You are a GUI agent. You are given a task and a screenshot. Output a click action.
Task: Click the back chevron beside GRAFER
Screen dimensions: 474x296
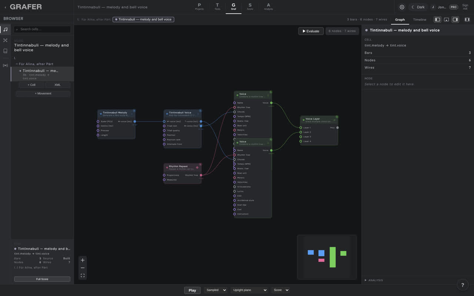5,7
